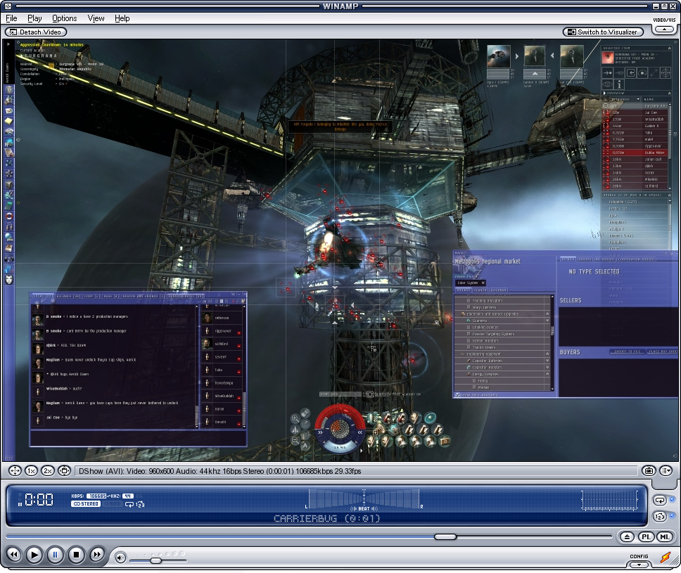
Task: Open the Options menu
Action: pos(64,18)
